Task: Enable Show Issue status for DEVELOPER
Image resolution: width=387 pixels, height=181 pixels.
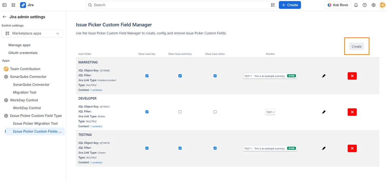Action: [215, 112]
